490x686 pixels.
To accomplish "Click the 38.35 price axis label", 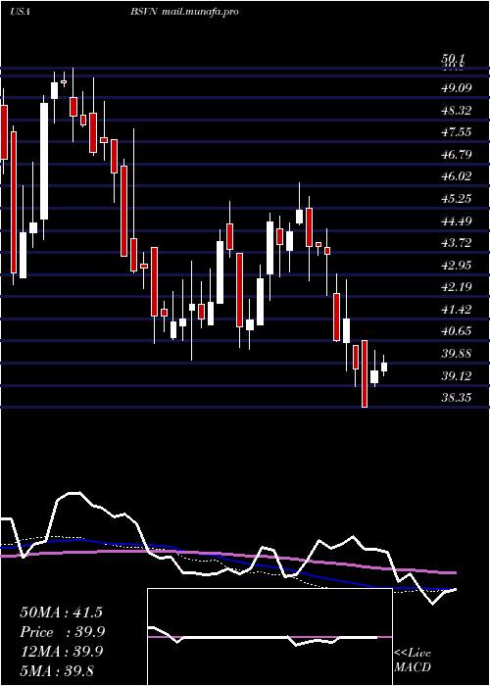I will (458, 398).
